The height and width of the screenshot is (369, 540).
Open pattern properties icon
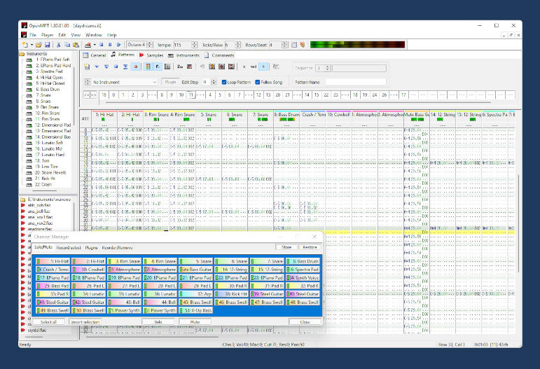pos(212,67)
